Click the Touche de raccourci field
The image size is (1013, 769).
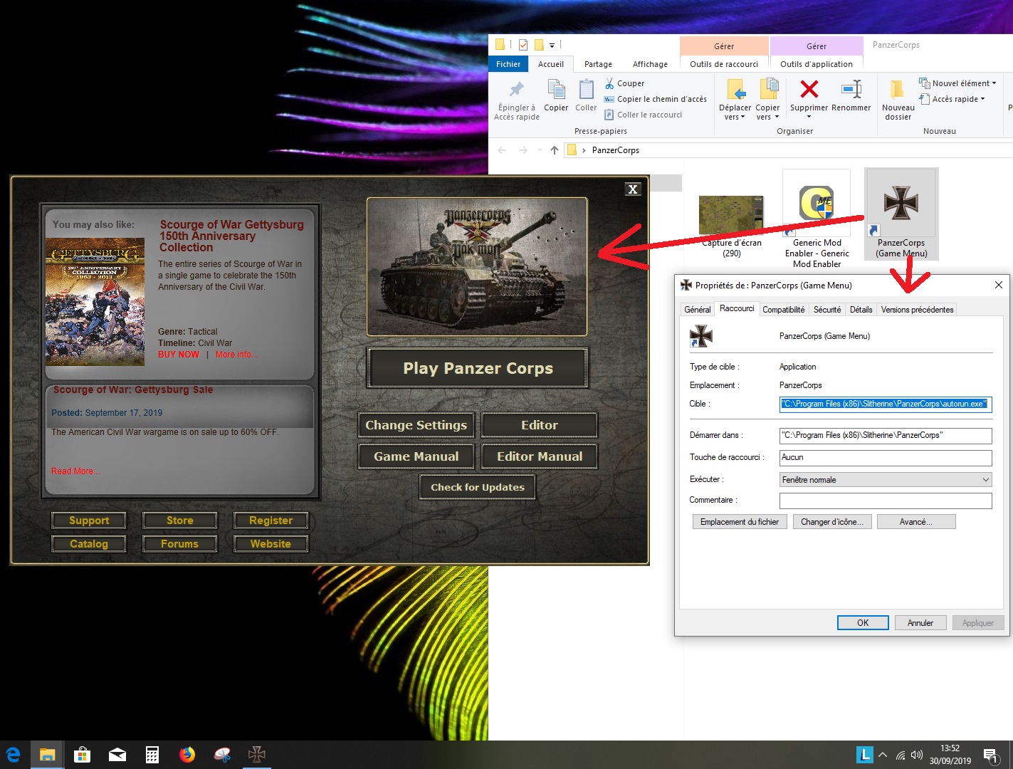point(886,457)
